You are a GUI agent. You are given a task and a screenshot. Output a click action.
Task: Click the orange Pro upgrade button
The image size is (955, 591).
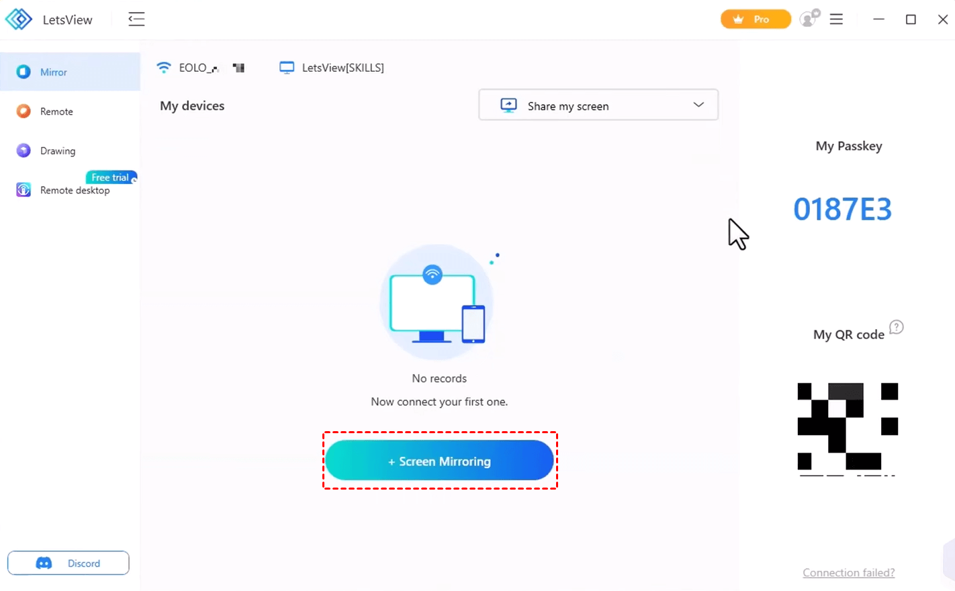click(x=755, y=19)
